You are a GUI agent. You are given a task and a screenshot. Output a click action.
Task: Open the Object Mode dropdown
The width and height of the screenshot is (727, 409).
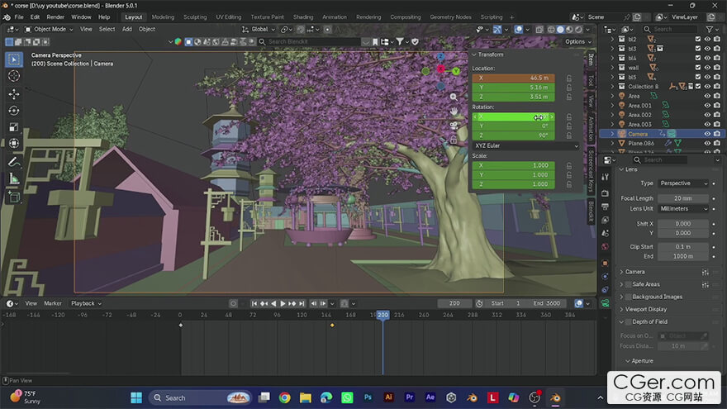[x=49, y=29]
